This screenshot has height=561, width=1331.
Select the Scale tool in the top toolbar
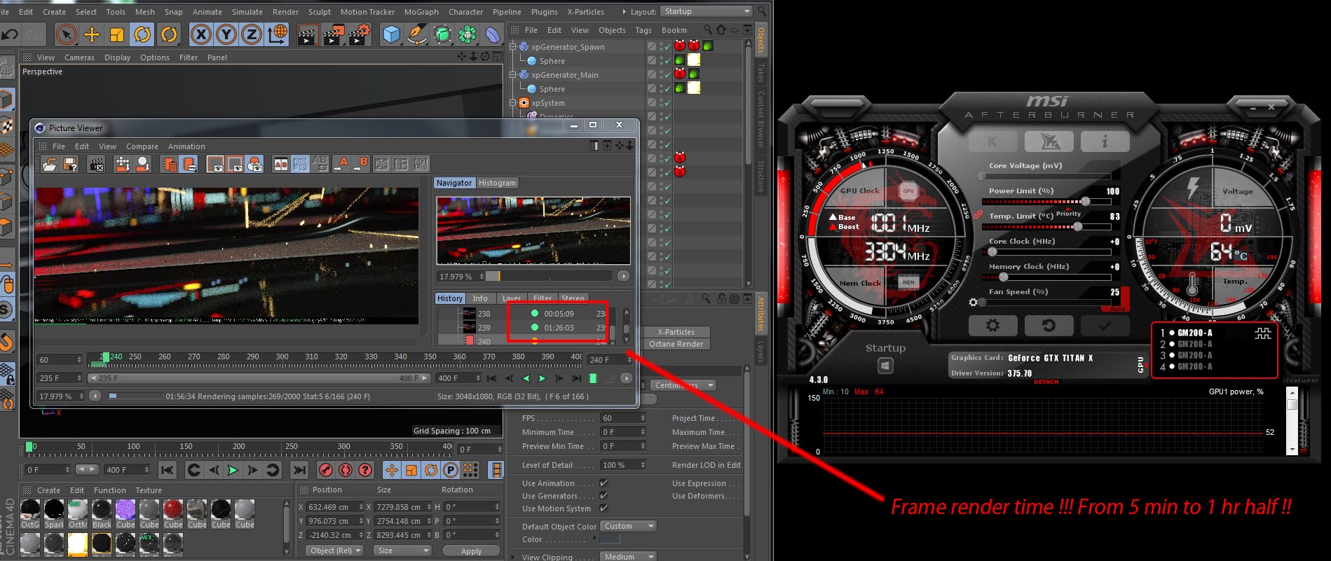pyautogui.click(x=117, y=34)
